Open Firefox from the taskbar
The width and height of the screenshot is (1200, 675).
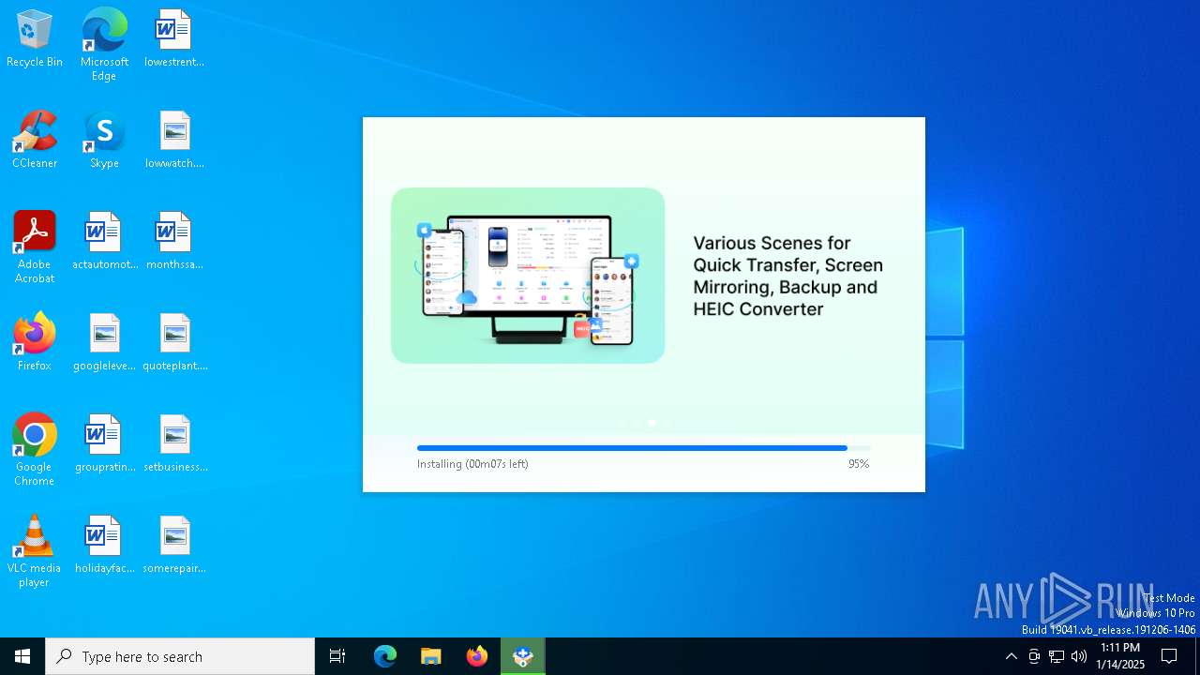coord(477,656)
